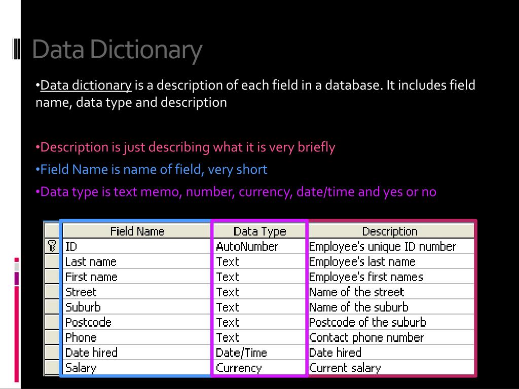Screen dimensions: 519x389
Task: Click the 'Postcode' field name cell
Action: pos(137,322)
